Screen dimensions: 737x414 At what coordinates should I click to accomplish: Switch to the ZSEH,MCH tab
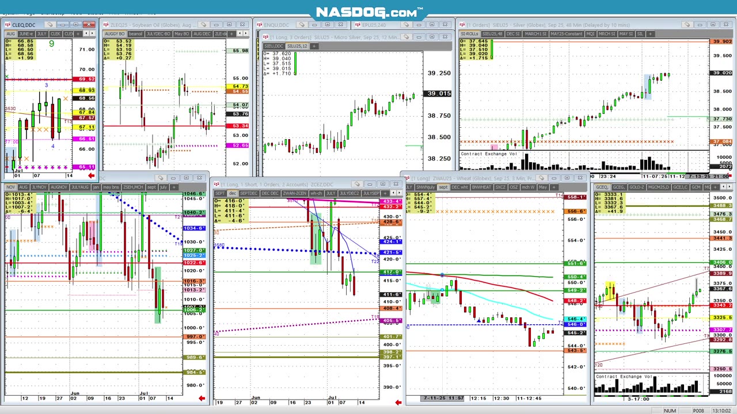pos(132,187)
